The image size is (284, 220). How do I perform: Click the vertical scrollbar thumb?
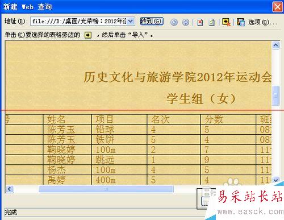[276, 96]
